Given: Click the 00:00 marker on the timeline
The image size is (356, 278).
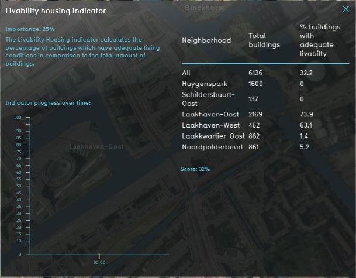Looking at the screenshot, I should [x=99, y=262].
